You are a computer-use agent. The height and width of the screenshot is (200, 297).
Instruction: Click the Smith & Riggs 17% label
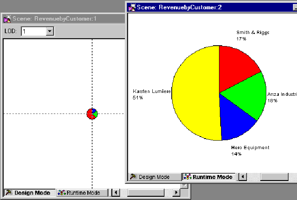pyautogui.click(x=253, y=36)
